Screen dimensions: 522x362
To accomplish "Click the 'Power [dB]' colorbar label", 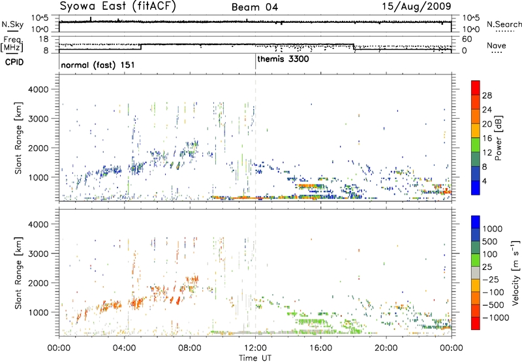I will point(498,138).
